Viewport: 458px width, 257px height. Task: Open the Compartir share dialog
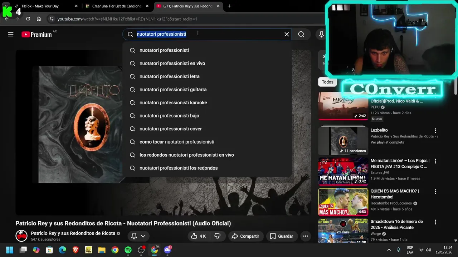tap(245, 236)
